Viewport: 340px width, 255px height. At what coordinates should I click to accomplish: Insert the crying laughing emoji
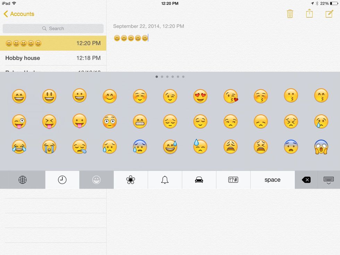pos(19,147)
